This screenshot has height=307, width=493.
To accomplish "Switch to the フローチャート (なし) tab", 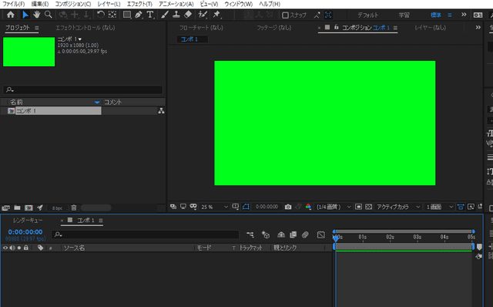I will pyautogui.click(x=201, y=28).
